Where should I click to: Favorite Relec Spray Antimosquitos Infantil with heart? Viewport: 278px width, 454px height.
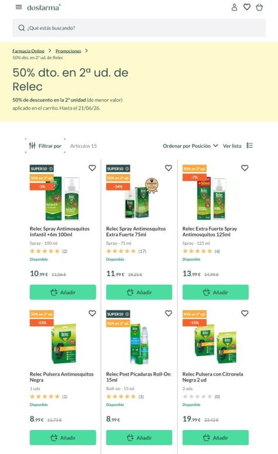point(92,168)
